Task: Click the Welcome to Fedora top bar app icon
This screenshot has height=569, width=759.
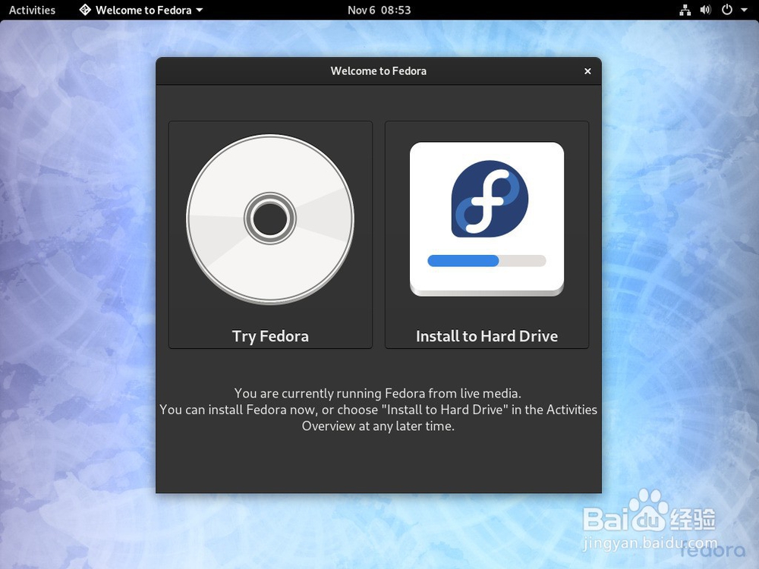Action: (x=85, y=10)
